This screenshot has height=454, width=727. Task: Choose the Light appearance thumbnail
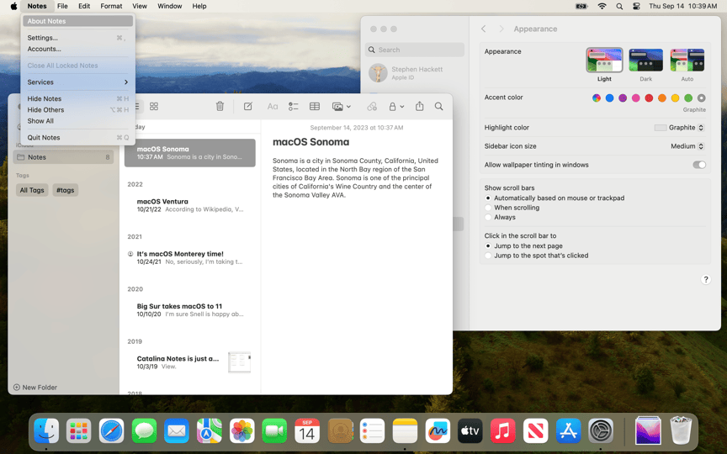click(x=604, y=61)
